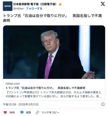Click the 2026年3月31日 date
The height and width of the screenshot is (116, 108).
point(29,104)
